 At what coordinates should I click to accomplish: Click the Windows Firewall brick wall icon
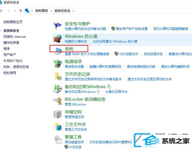pyautogui.click(x=58, y=39)
